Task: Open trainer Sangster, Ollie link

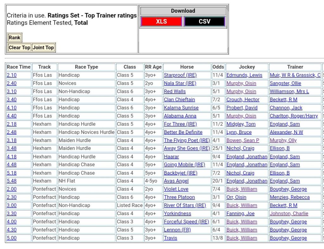Action: pyautogui.click(x=285, y=83)
